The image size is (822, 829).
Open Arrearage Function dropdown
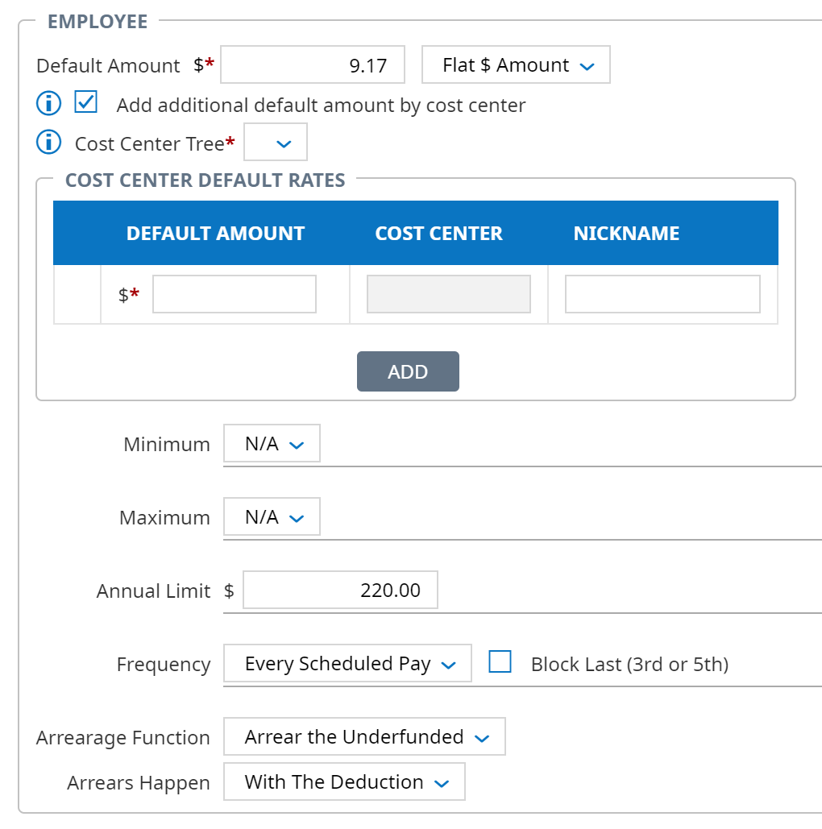coord(364,736)
